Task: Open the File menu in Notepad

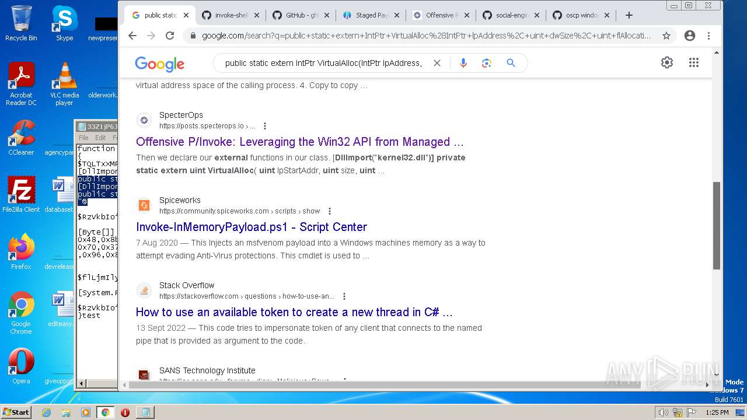Action: 83,138
